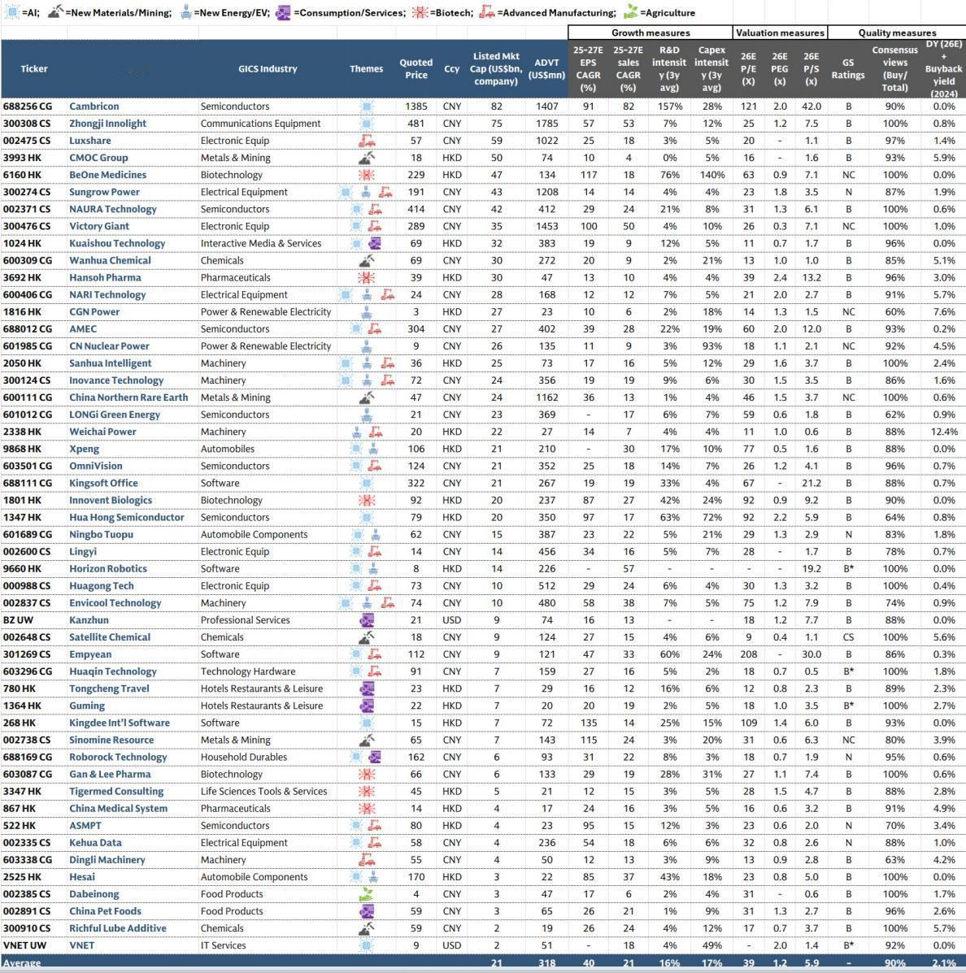Select Life Sciences Tools & Services cell
This screenshot has height=973, width=966.
point(263,791)
